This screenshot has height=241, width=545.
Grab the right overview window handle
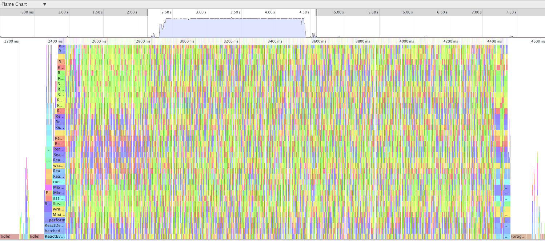click(x=316, y=12)
